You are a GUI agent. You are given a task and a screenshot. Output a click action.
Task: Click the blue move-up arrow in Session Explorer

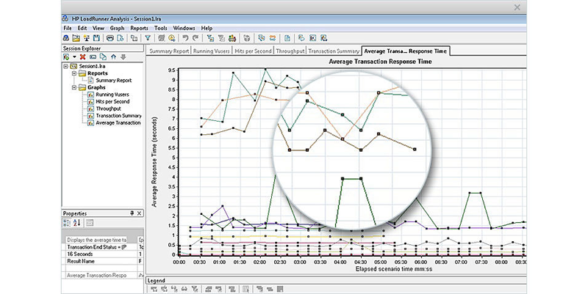tap(112, 56)
